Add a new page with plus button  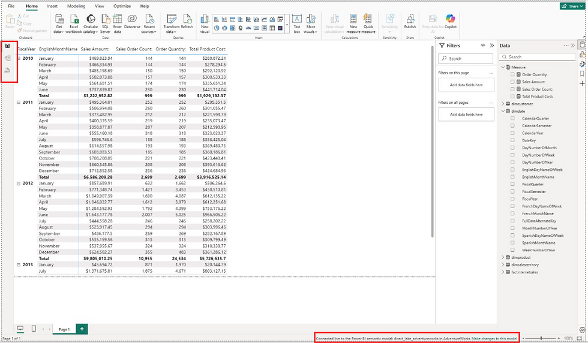pos(82,329)
